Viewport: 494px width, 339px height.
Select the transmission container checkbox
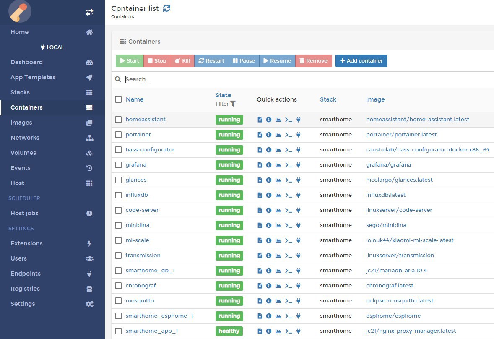(x=118, y=256)
